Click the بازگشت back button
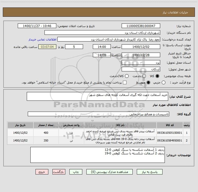This screenshot has width=198, height=192. [59, 172]
